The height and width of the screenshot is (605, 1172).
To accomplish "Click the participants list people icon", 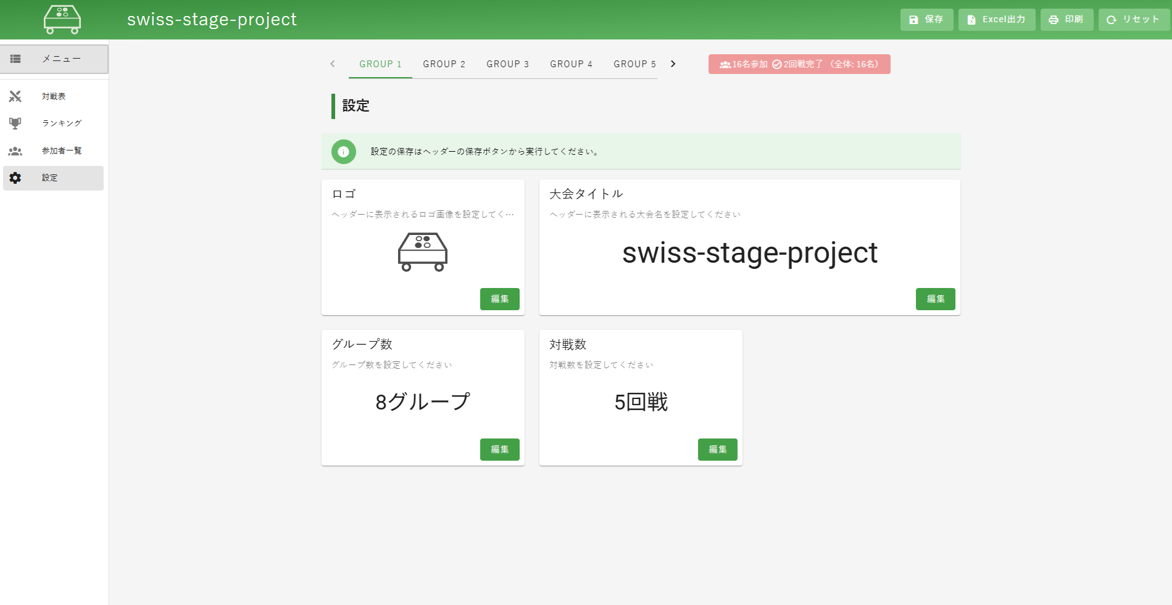I will [15, 151].
